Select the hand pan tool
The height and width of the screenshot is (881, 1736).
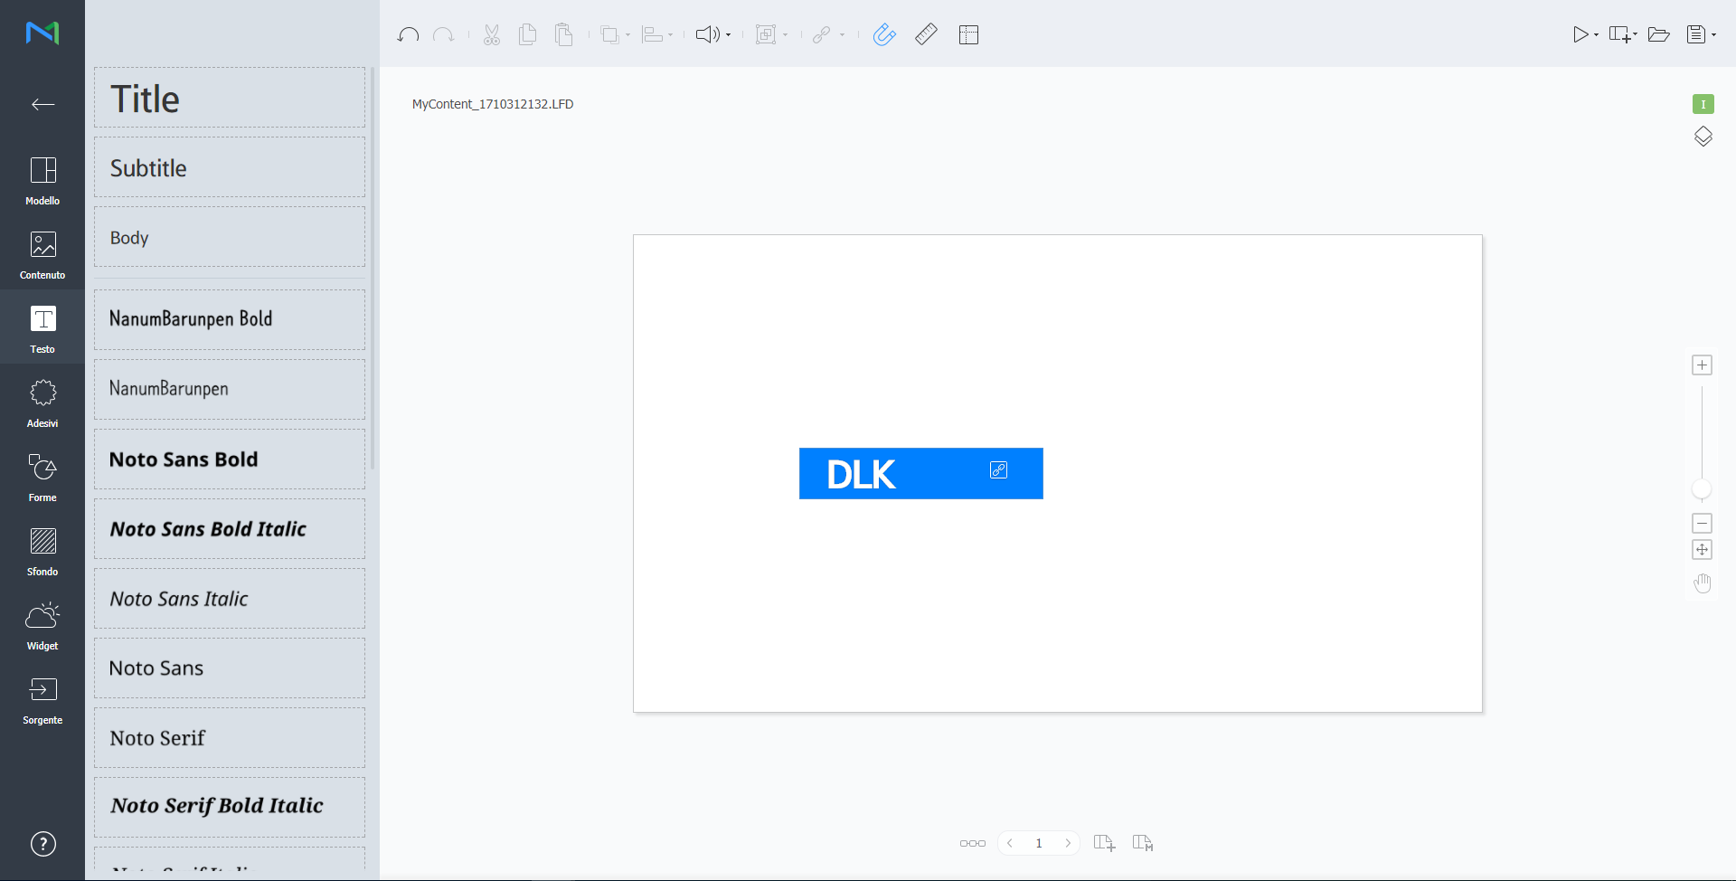tap(1703, 583)
